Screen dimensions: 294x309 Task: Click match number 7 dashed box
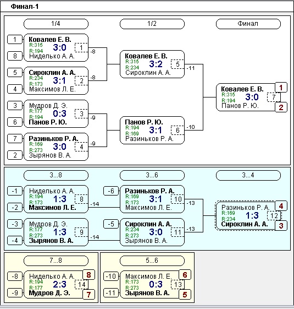point(274,97)
